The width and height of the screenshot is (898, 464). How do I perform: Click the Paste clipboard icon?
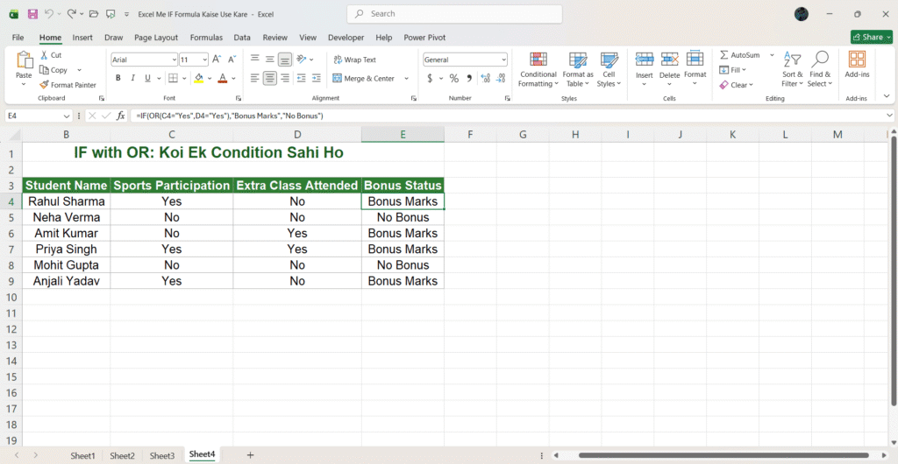coord(24,60)
